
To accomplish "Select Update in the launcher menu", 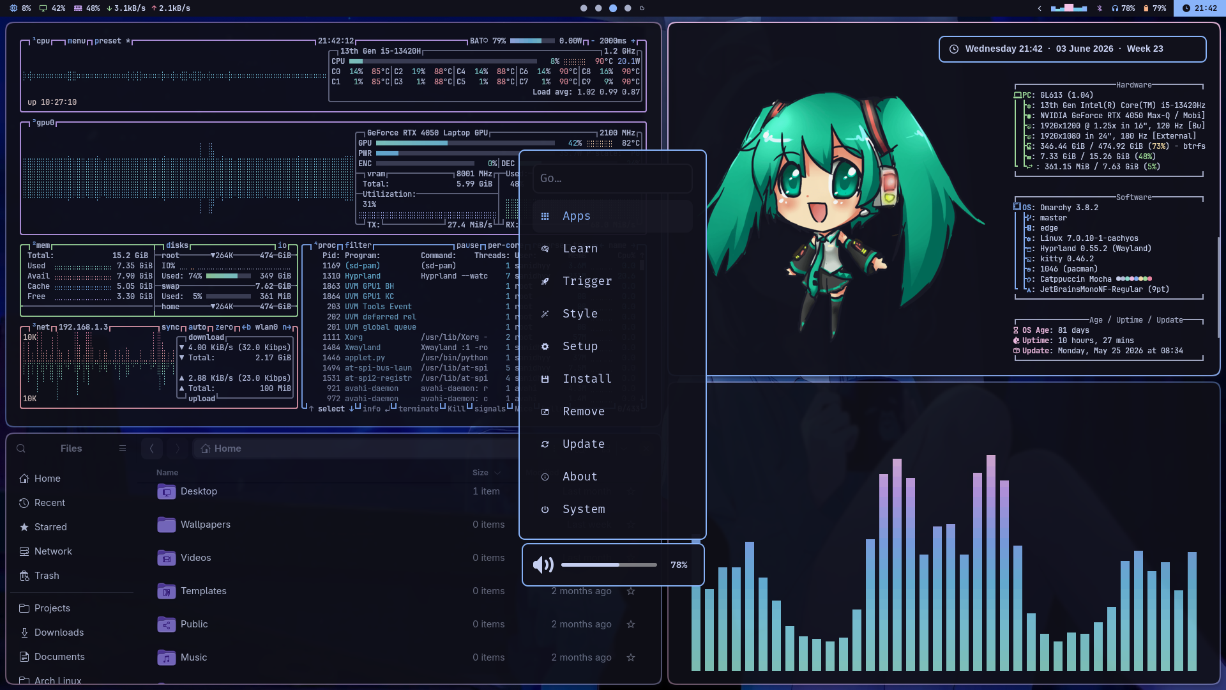I will [x=612, y=444].
